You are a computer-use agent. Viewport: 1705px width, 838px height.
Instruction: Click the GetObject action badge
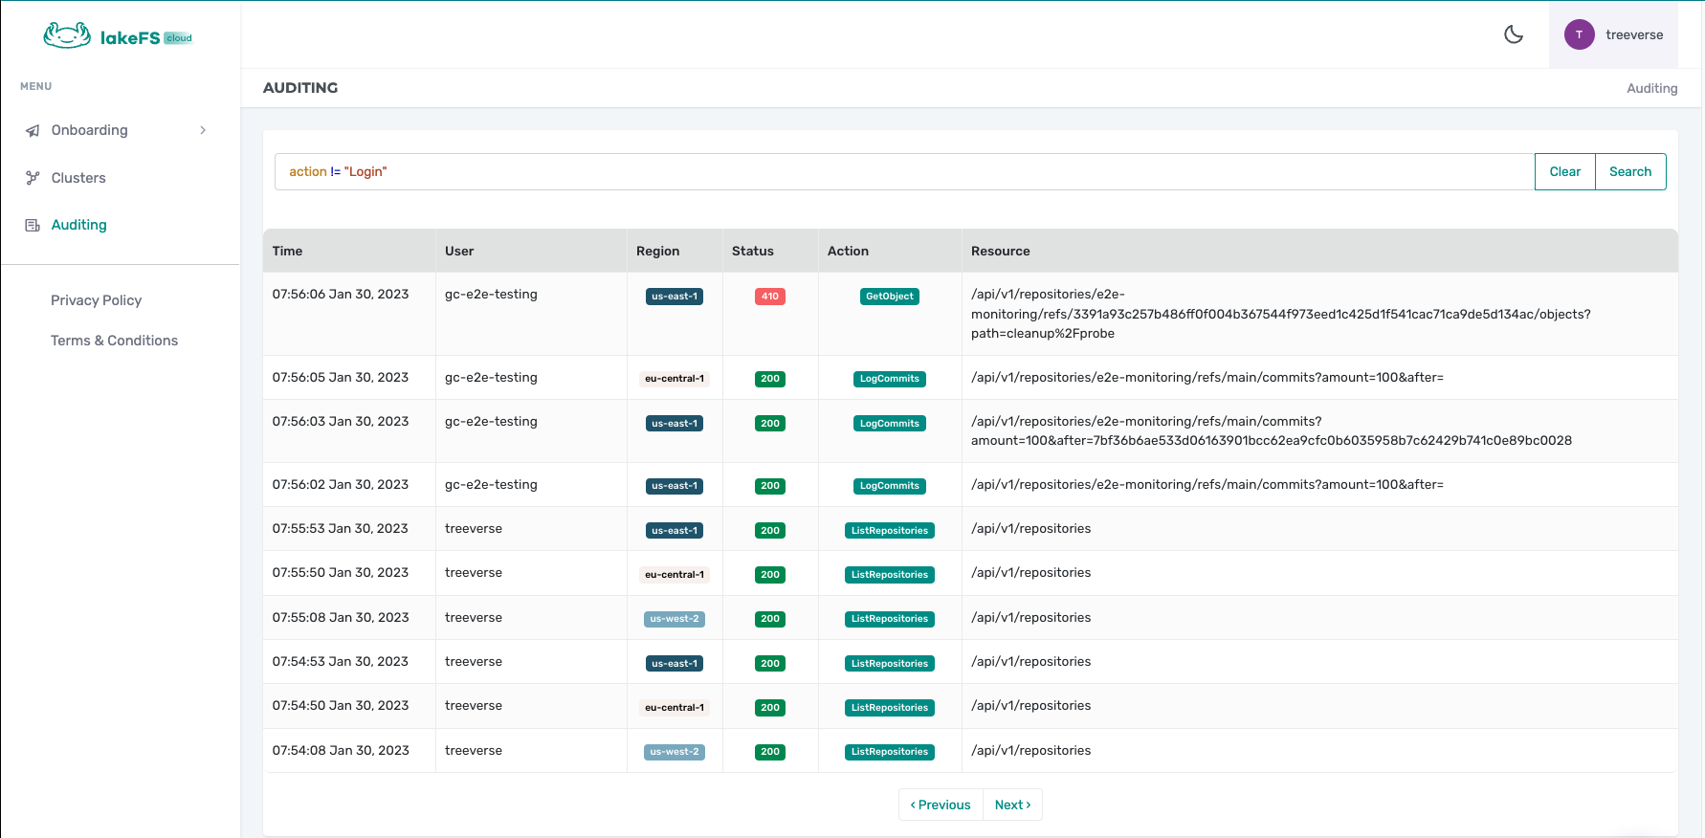(x=890, y=297)
